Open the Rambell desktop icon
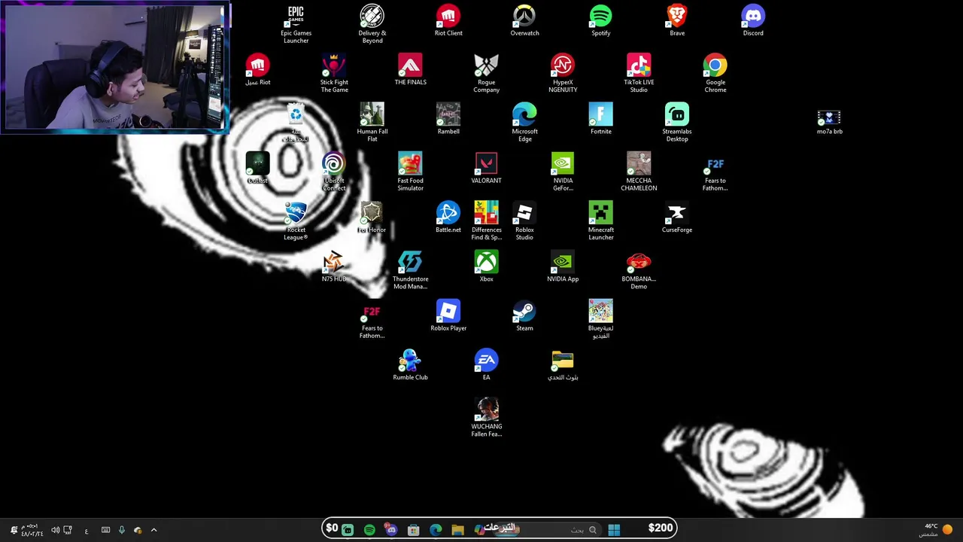This screenshot has width=963, height=542. tap(448, 119)
